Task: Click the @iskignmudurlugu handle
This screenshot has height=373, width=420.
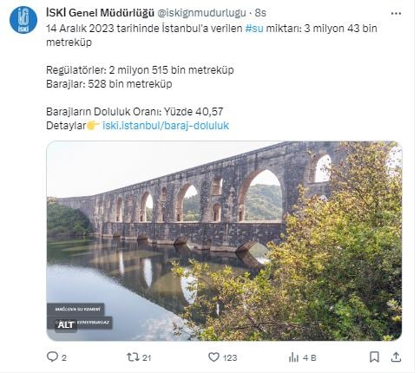Action: [201, 13]
